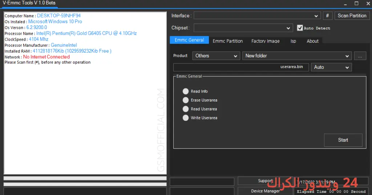
Task: Click the empty status field left of Support
Action: [202, 182]
